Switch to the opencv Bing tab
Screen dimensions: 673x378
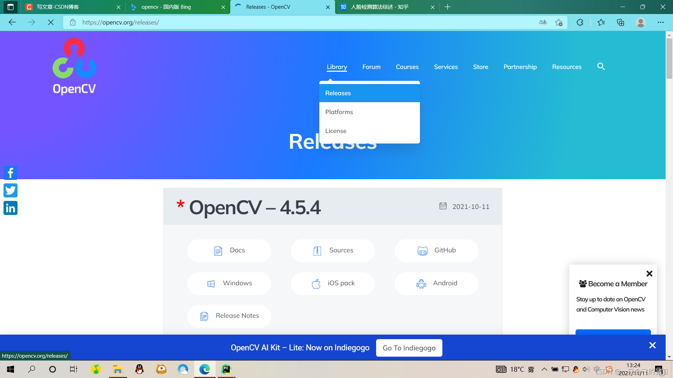[x=177, y=7]
